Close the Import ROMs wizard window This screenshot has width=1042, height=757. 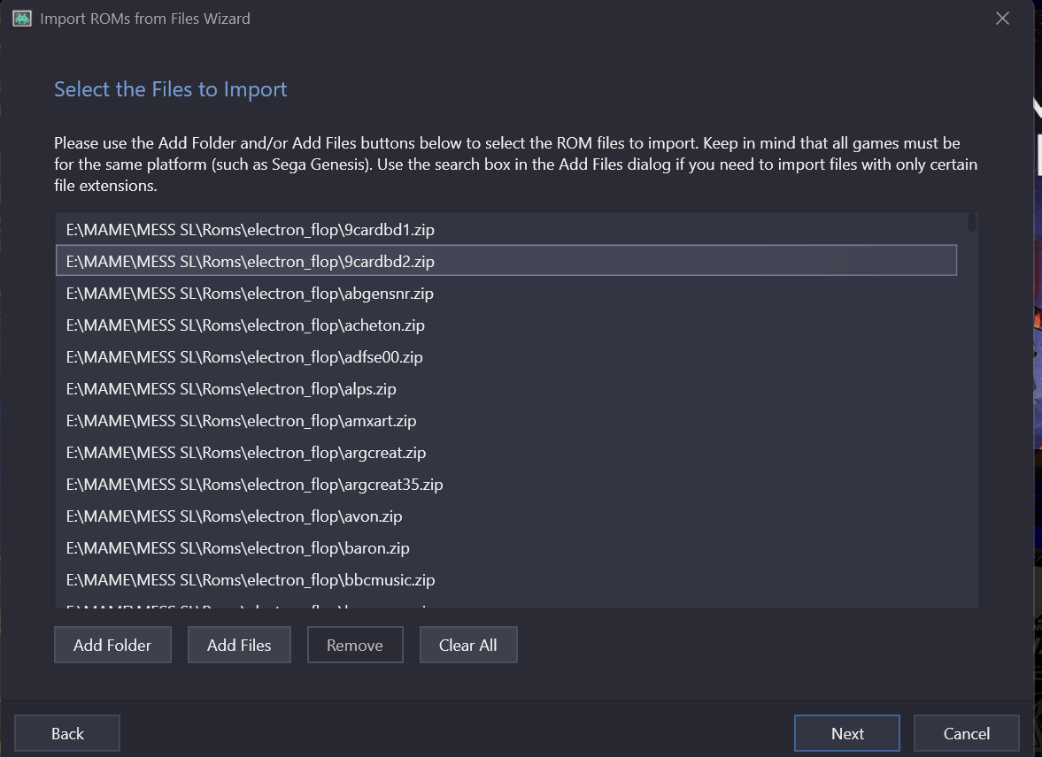(1002, 19)
